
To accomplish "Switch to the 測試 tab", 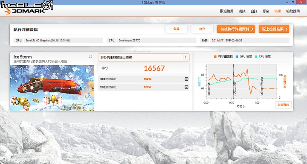I will point(242,11).
